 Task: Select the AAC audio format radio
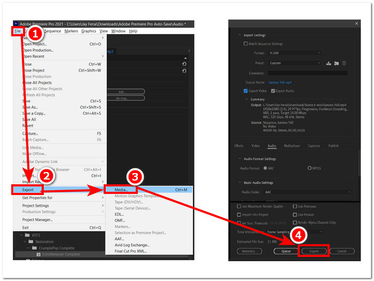pyautogui.click(x=265, y=168)
